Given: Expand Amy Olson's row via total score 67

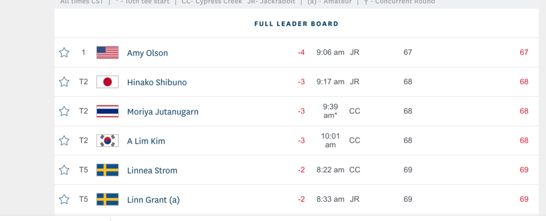Looking at the screenshot, I should coord(524,53).
